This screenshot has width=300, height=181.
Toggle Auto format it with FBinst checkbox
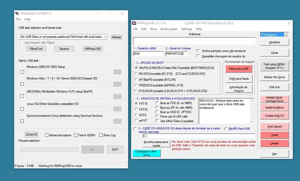[22, 43]
